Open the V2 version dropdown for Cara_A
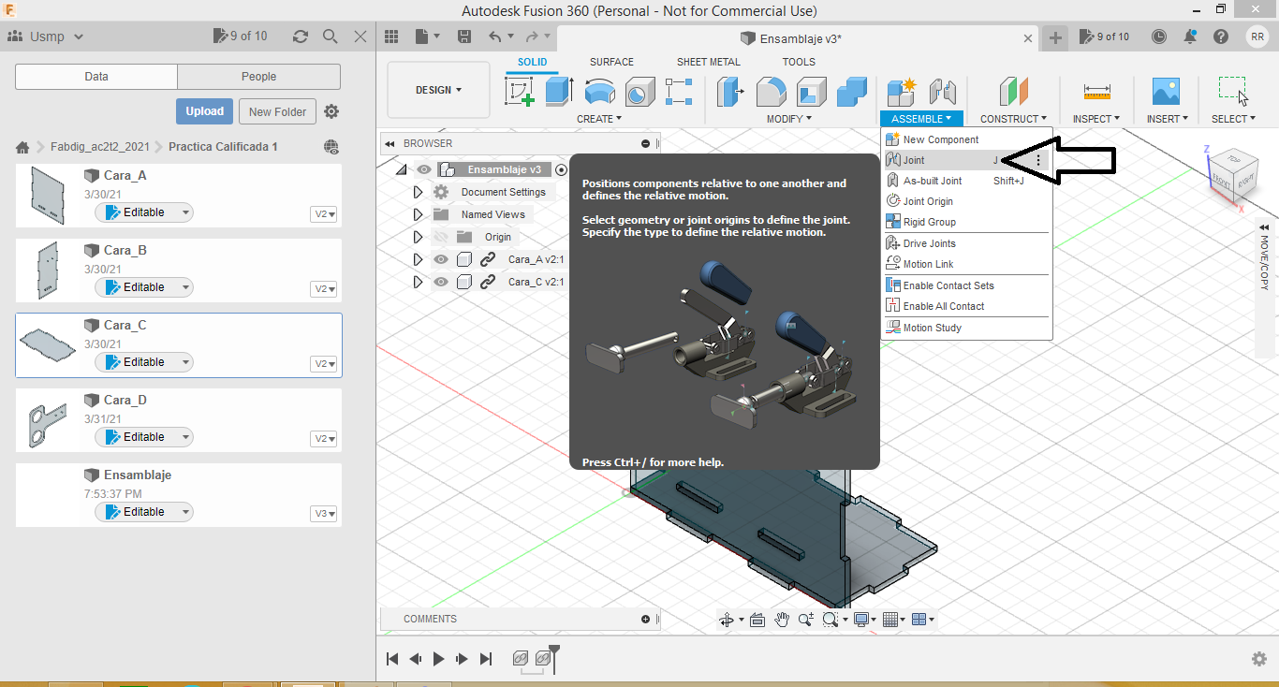The width and height of the screenshot is (1279, 687). (325, 214)
